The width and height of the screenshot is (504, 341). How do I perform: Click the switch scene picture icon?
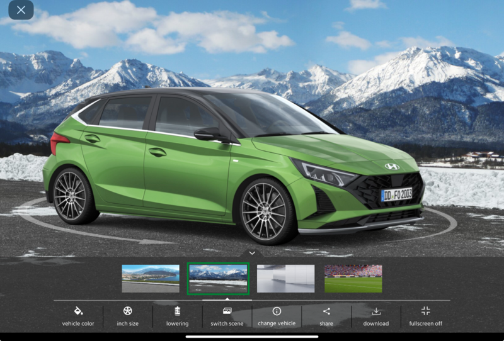coord(227,311)
